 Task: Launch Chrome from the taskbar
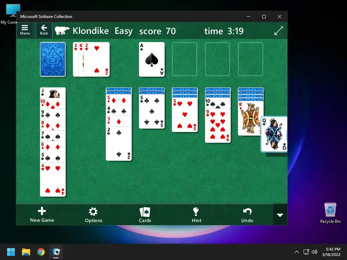(41, 252)
